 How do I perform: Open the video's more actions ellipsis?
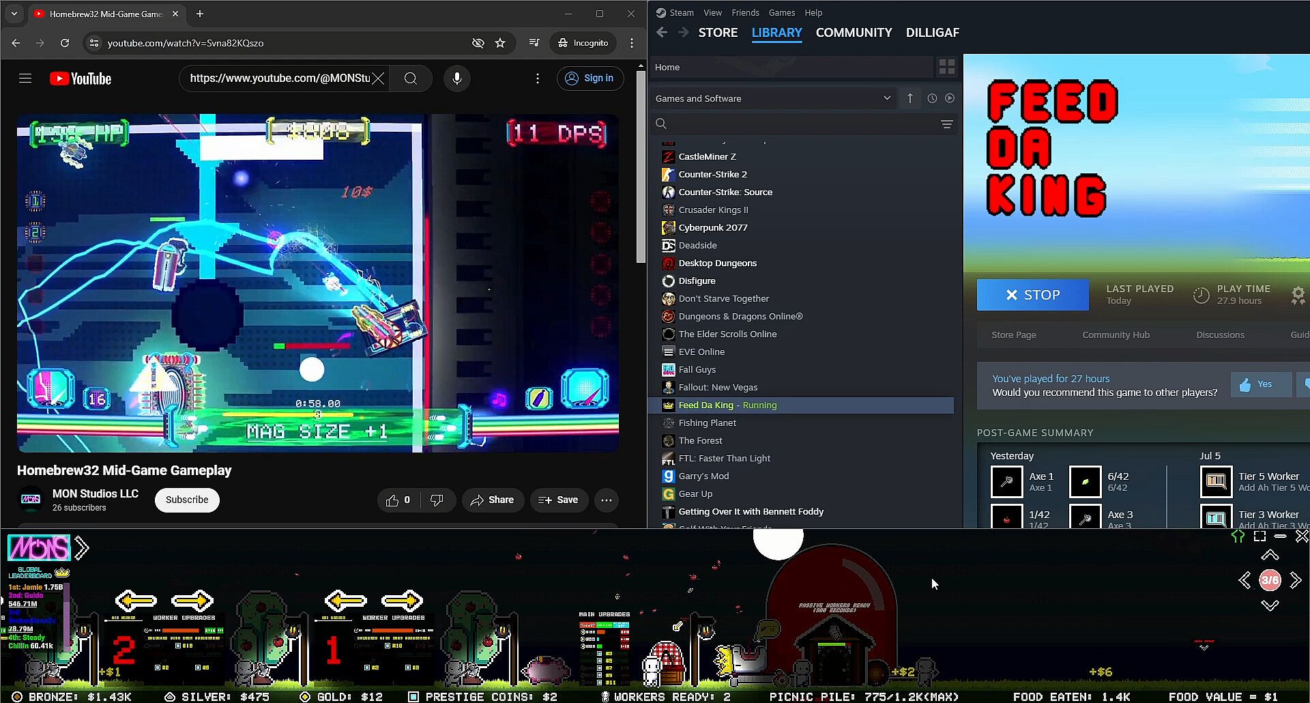[x=606, y=500]
